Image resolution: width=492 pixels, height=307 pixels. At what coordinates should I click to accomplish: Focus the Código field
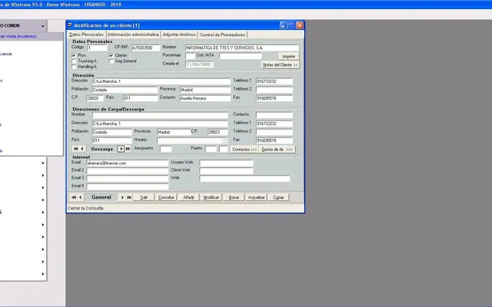(x=98, y=48)
